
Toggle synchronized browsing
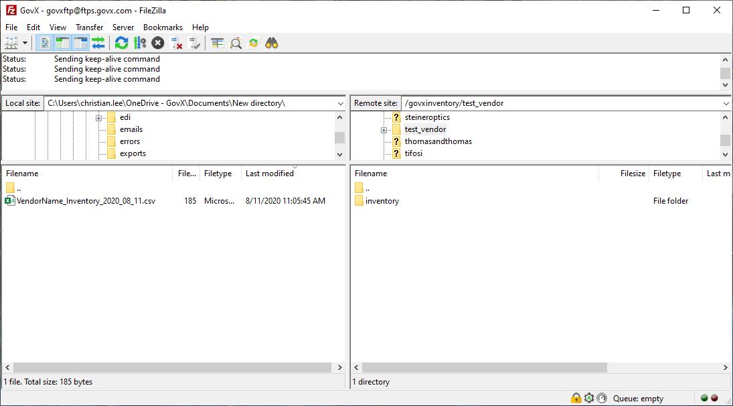(254, 44)
